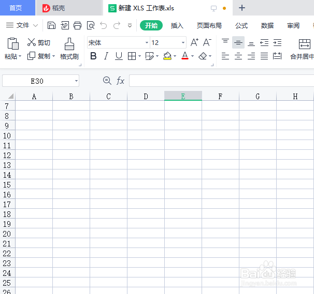Click inside the formula bar input
Viewport: 314px width, 294px height.
click(x=221, y=81)
